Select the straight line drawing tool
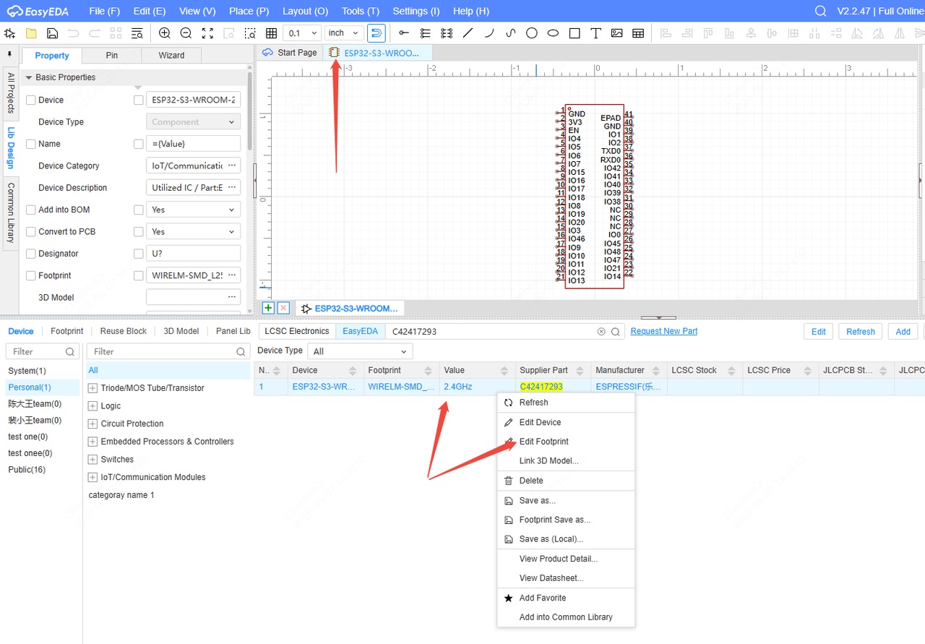This screenshot has height=644, width=925. 468,33
